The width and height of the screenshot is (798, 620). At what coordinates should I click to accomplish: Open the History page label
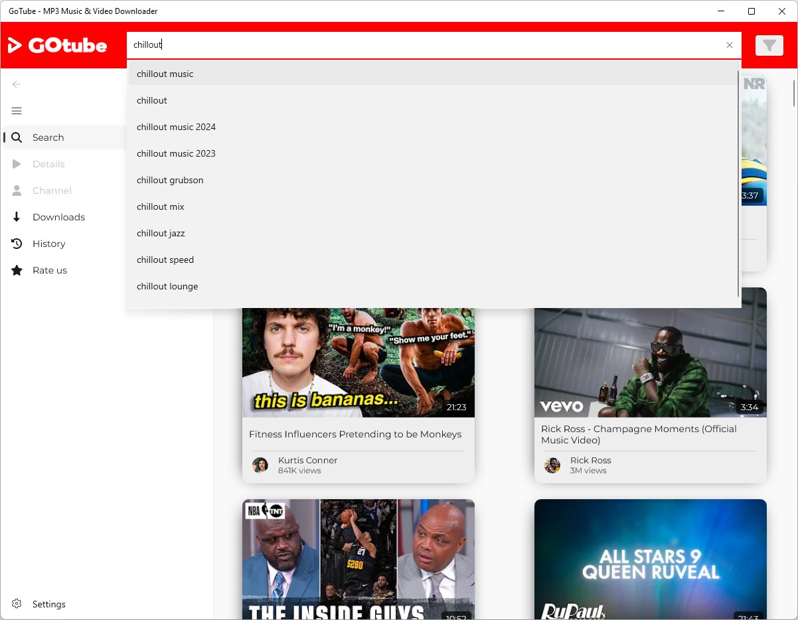point(49,244)
